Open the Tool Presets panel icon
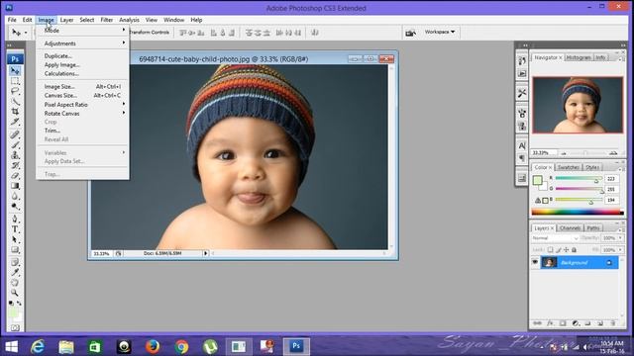Screen dimensions: 634x356 click(522, 93)
